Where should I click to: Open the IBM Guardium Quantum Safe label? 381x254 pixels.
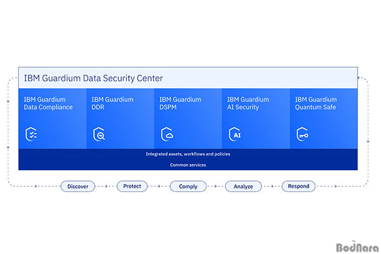pyautogui.click(x=316, y=104)
